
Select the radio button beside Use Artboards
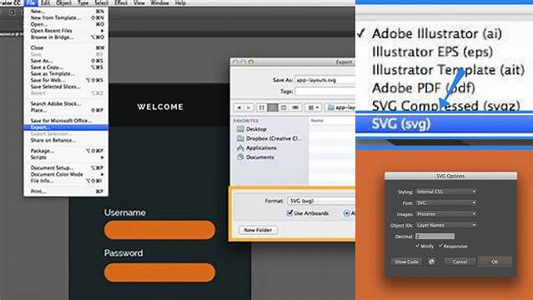pos(346,213)
